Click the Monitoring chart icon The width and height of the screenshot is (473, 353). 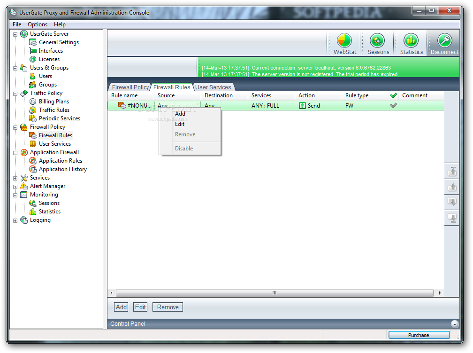pos(24,195)
